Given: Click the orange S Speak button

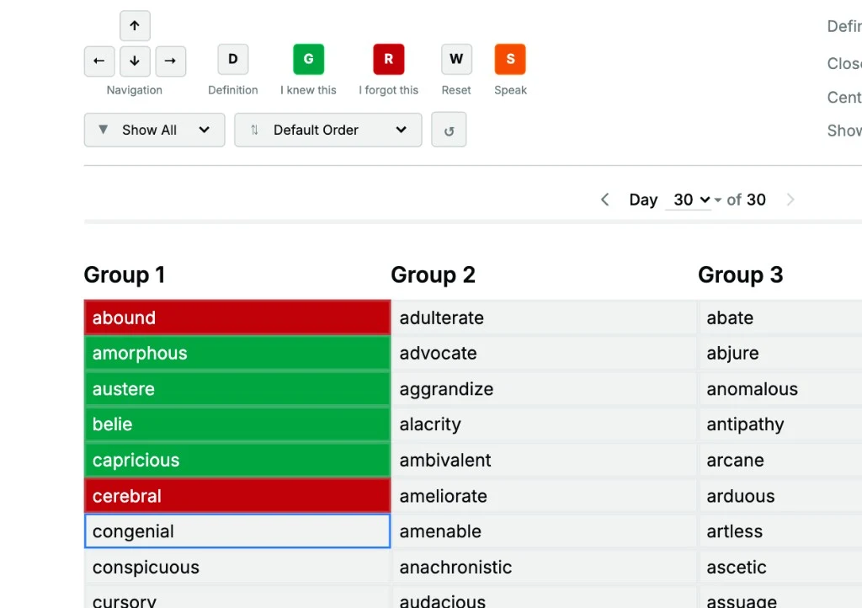Looking at the screenshot, I should [x=510, y=60].
